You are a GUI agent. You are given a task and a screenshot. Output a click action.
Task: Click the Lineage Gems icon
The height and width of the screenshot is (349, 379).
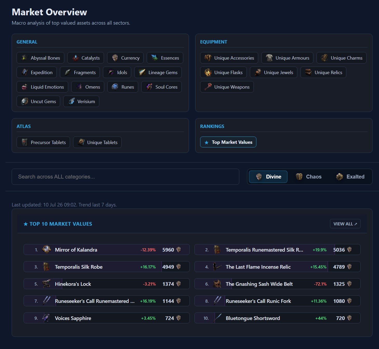[142, 72]
